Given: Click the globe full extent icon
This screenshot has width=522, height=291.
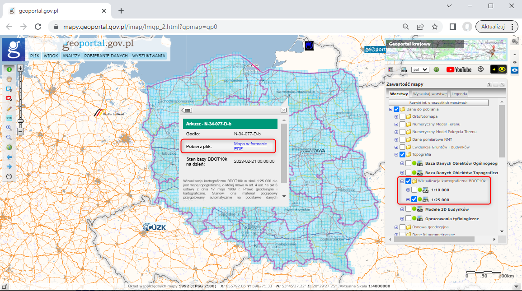Looking at the screenshot, I should (x=9, y=147).
